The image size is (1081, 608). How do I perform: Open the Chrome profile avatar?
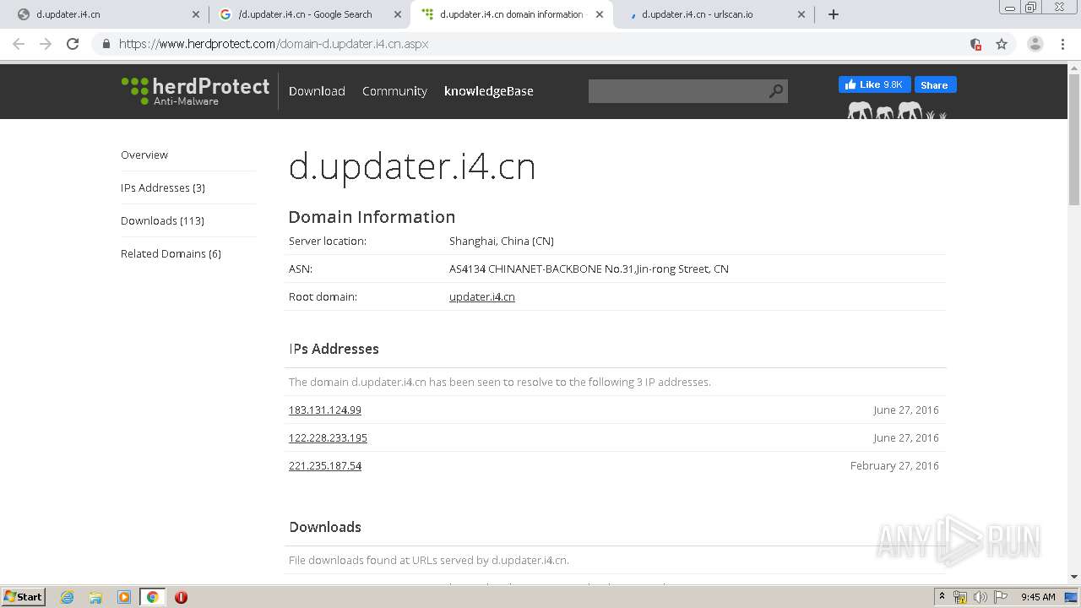[1035, 44]
